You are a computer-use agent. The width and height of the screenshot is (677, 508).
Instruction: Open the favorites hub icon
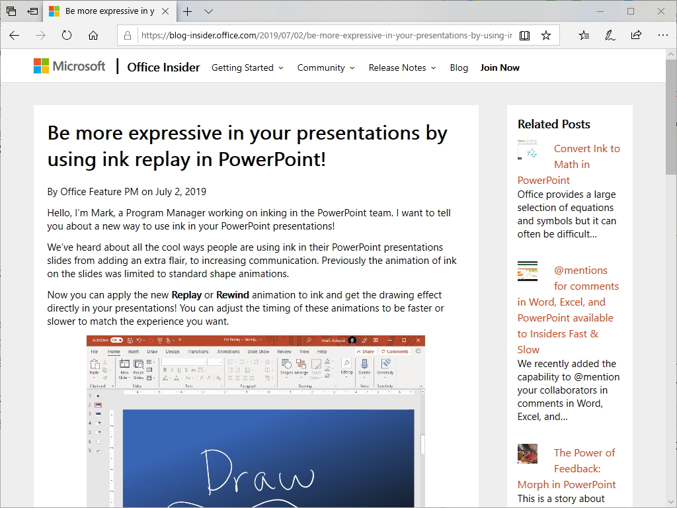(x=584, y=36)
